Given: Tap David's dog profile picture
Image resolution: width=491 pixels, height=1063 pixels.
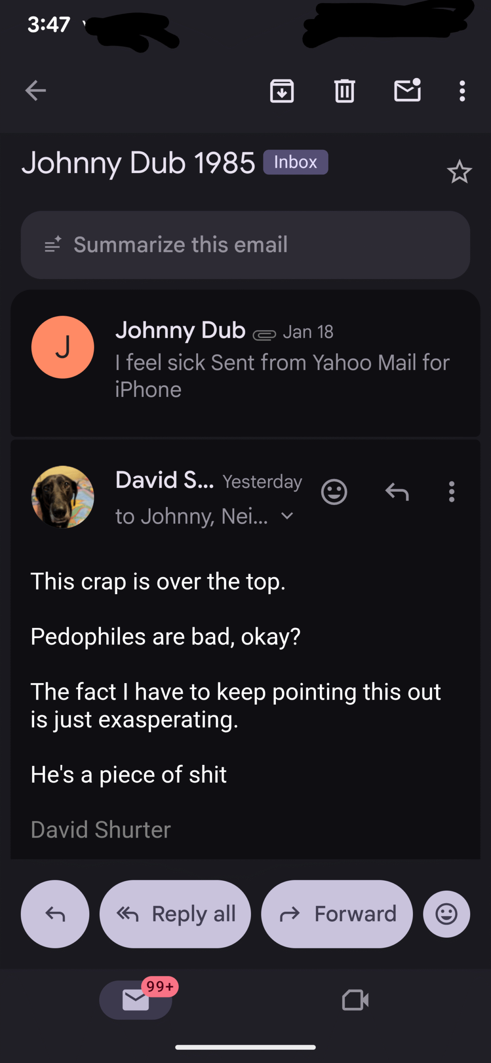Looking at the screenshot, I should pos(63,497).
